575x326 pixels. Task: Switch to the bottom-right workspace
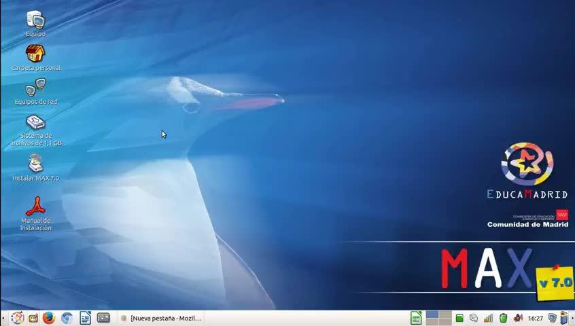point(445,322)
